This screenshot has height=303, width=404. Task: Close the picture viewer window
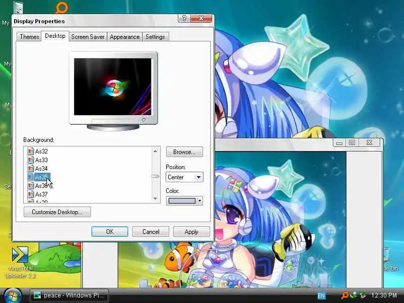pyautogui.click(x=369, y=142)
